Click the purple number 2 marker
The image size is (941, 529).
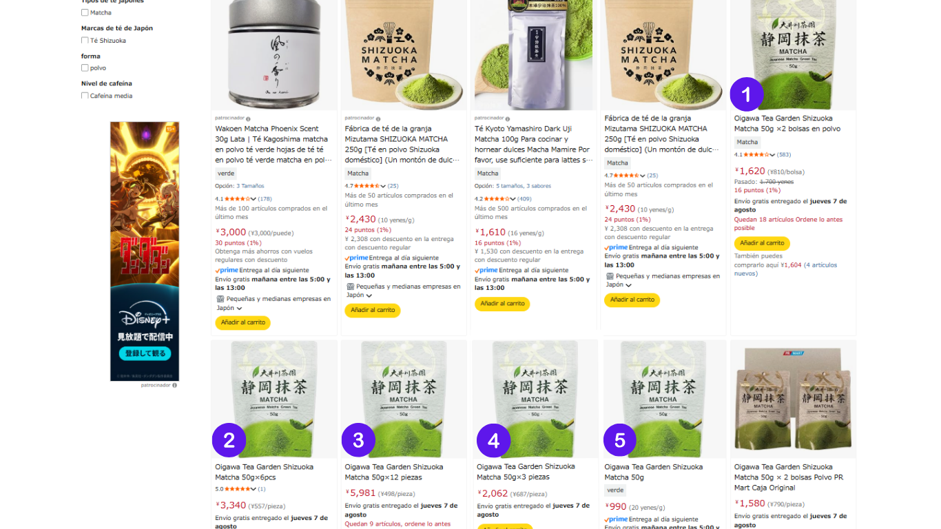(229, 440)
